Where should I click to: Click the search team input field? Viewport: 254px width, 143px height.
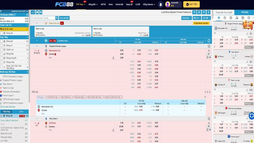coord(43,18)
